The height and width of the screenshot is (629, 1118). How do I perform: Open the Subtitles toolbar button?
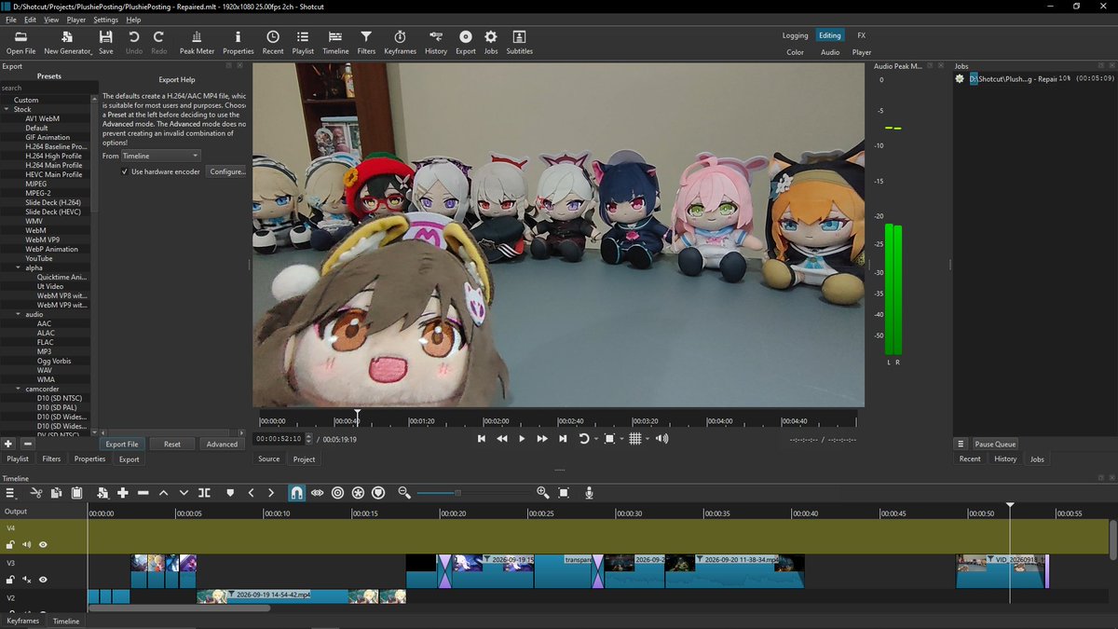[519, 42]
